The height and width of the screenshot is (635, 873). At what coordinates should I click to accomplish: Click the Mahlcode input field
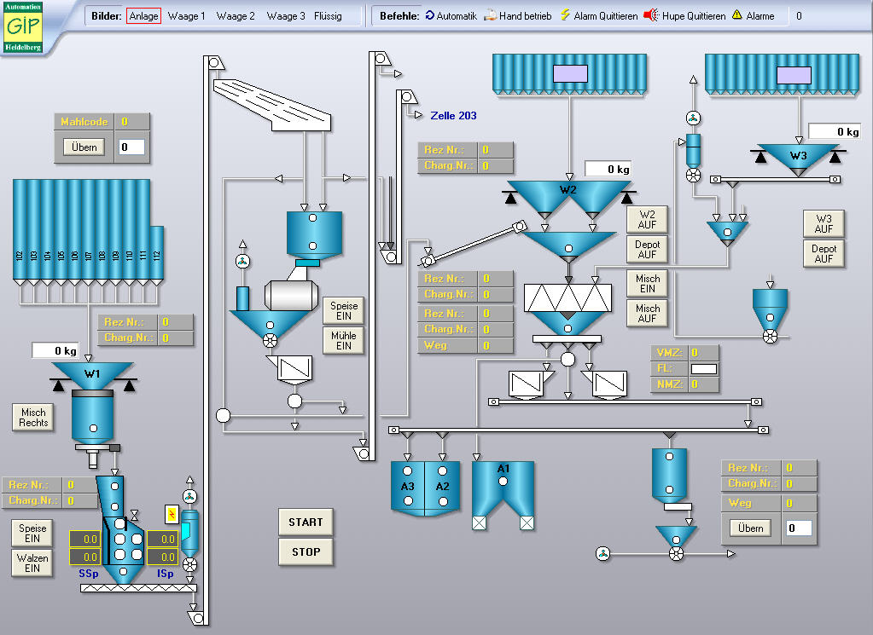pos(131,147)
